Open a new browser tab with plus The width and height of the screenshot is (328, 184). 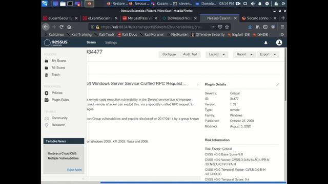(283, 18)
